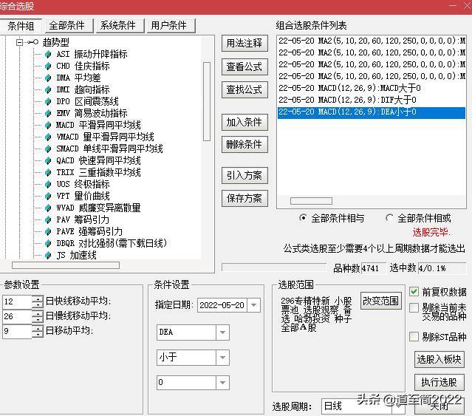Open the 指定日期 date dropdown

click(253, 305)
